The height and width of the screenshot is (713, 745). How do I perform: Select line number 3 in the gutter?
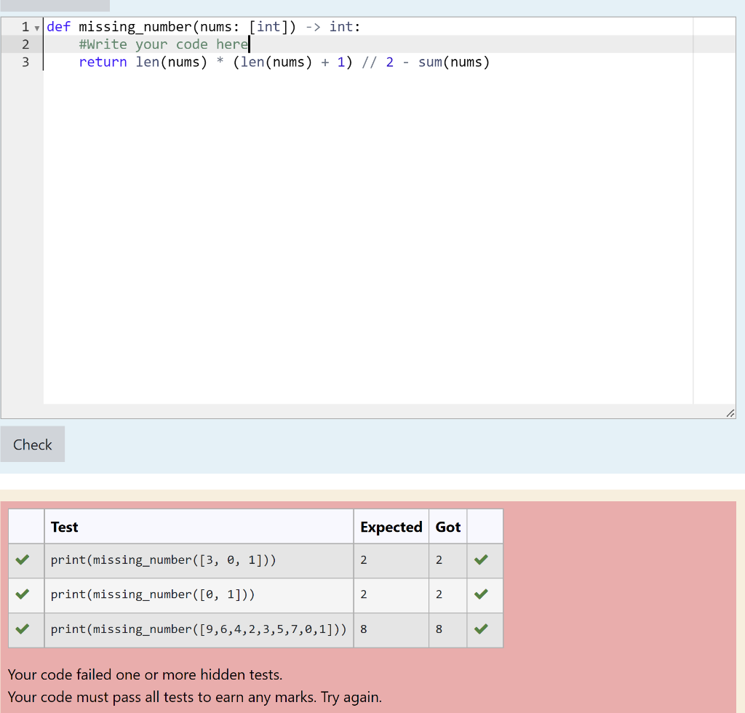pos(25,62)
